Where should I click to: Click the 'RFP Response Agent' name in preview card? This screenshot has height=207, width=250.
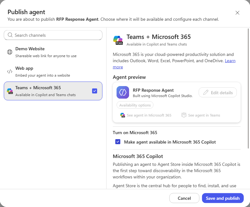(x=153, y=90)
